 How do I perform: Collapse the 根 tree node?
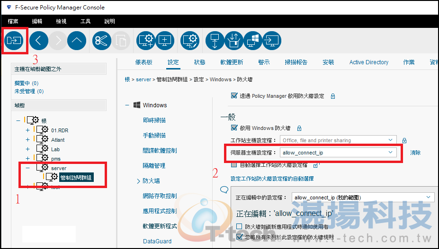tap(18, 121)
